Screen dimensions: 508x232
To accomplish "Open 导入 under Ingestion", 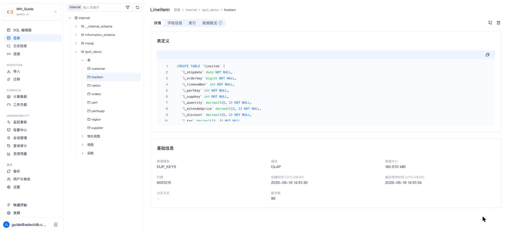I will pyautogui.click(x=33, y=71).
